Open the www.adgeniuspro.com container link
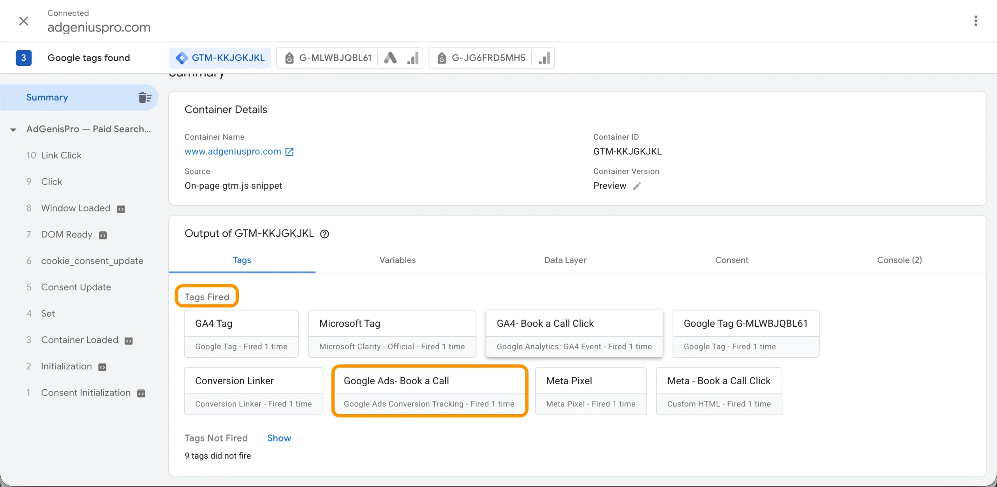 click(233, 151)
